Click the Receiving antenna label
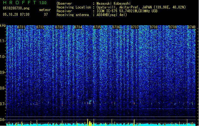 point(73,15)
